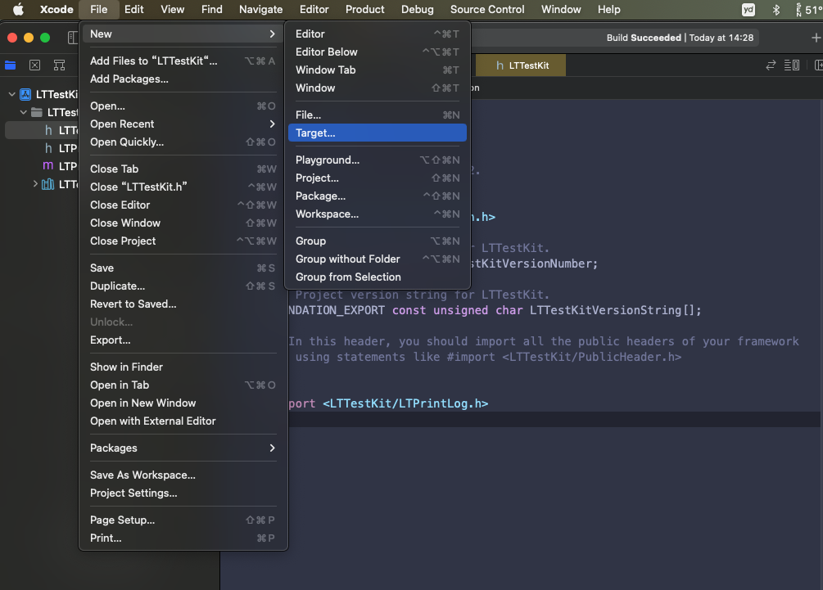This screenshot has height=590, width=823.
Task: Choose Group from Selection
Action: click(378, 277)
